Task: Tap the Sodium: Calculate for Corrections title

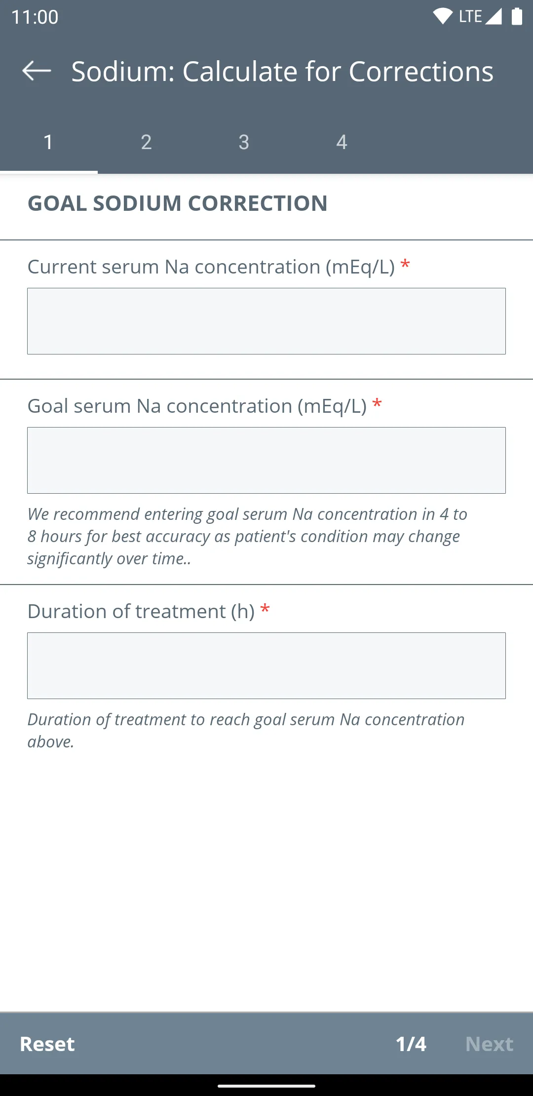Action: 282,72
